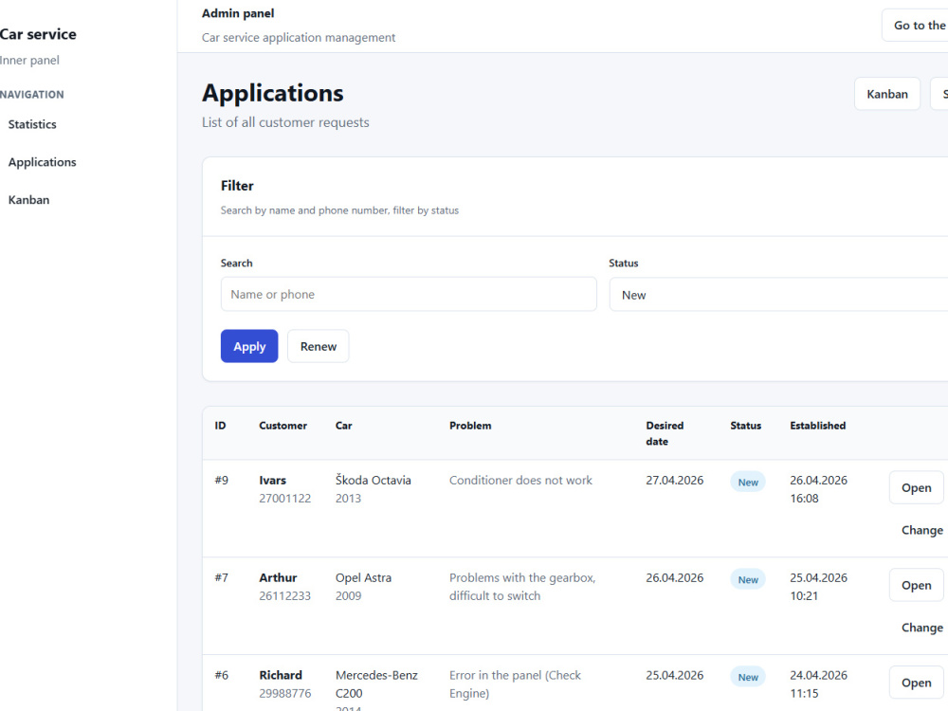Click the Customer column header
The image size is (948, 711).
coord(283,426)
